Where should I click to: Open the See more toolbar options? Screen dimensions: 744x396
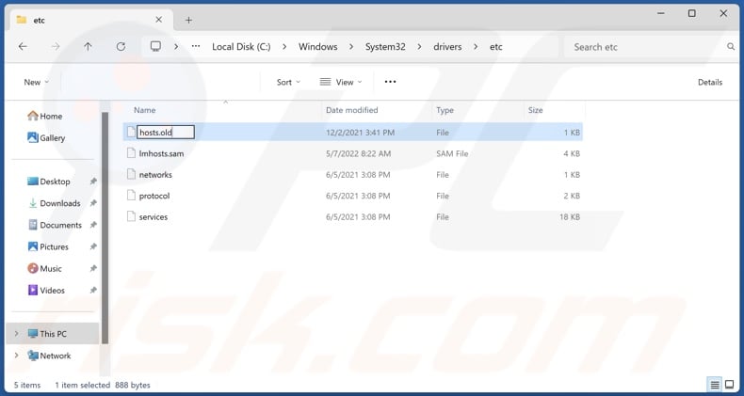tap(390, 82)
